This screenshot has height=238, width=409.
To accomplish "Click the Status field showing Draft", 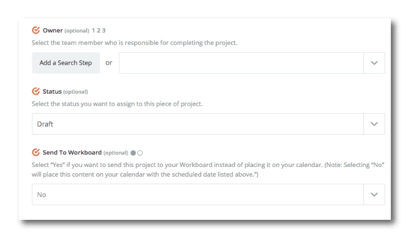I will [x=197, y=124].
